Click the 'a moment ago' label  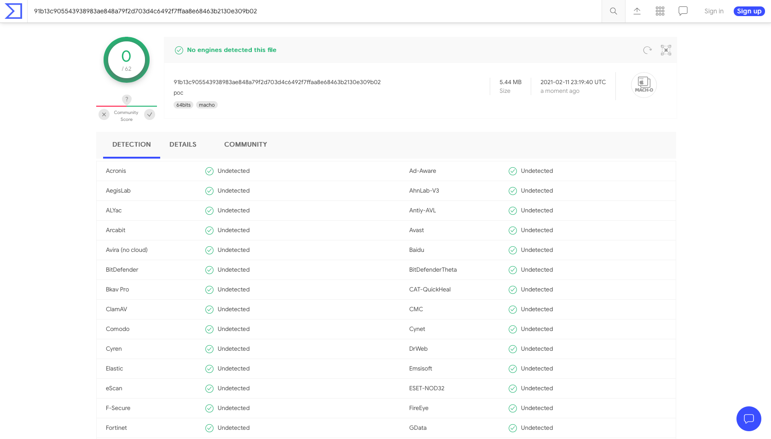(x=560, y=91)
